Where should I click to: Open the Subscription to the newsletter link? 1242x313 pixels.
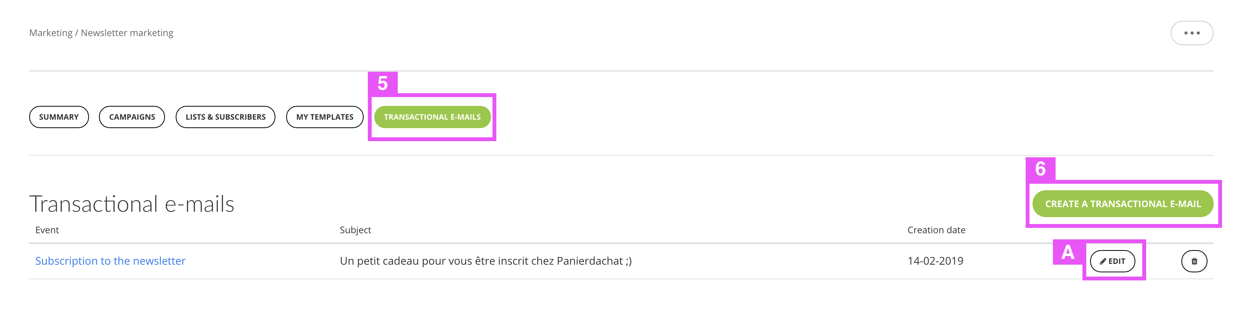110,261
